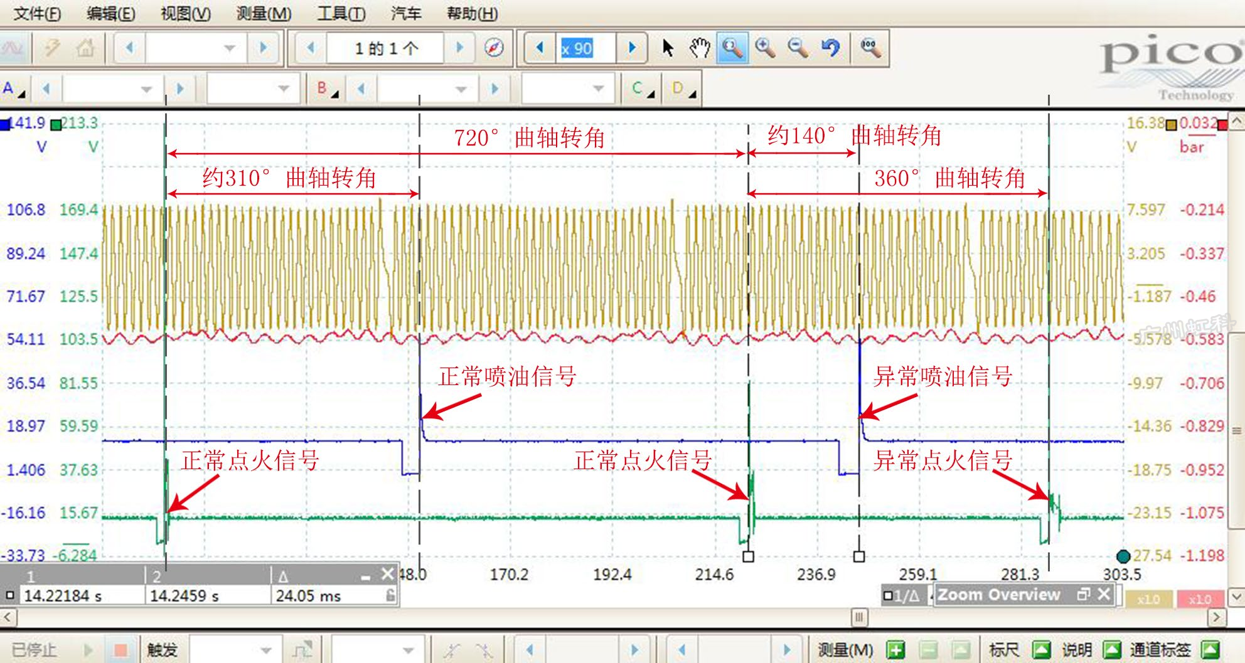Restore the Zoom Overview window
Image resolution: width=1245 pixels, height=663 pixels.
coord(1083,594)
